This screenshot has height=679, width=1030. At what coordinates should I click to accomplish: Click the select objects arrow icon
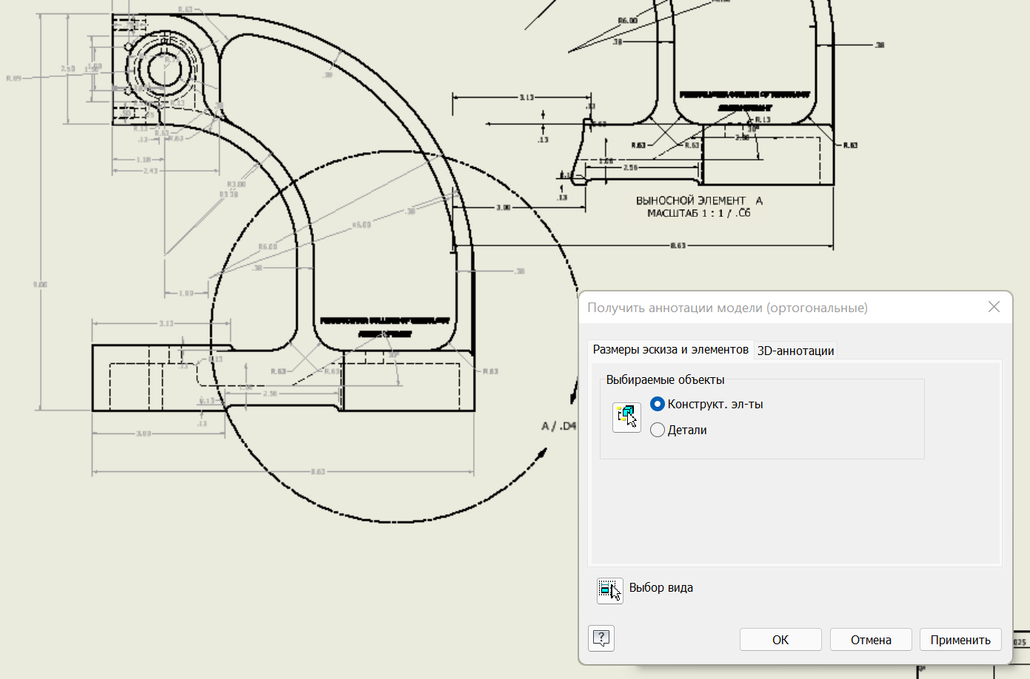click(626, 417)
